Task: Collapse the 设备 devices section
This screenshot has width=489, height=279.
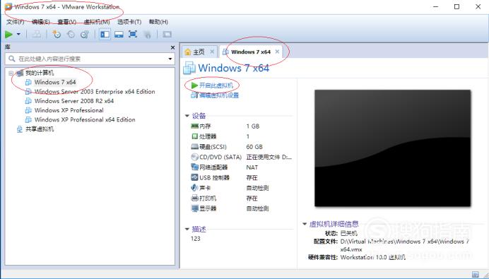Action: click(187, 116)
